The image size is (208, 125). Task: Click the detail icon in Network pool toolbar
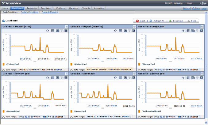tap(57, 78)
